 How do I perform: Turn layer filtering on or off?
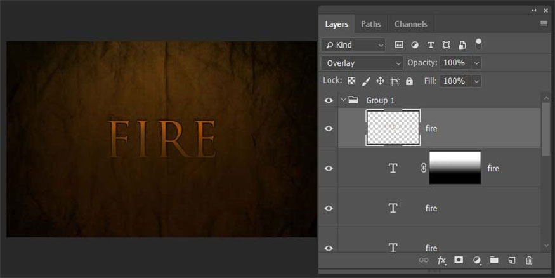(x=478, y=43)
